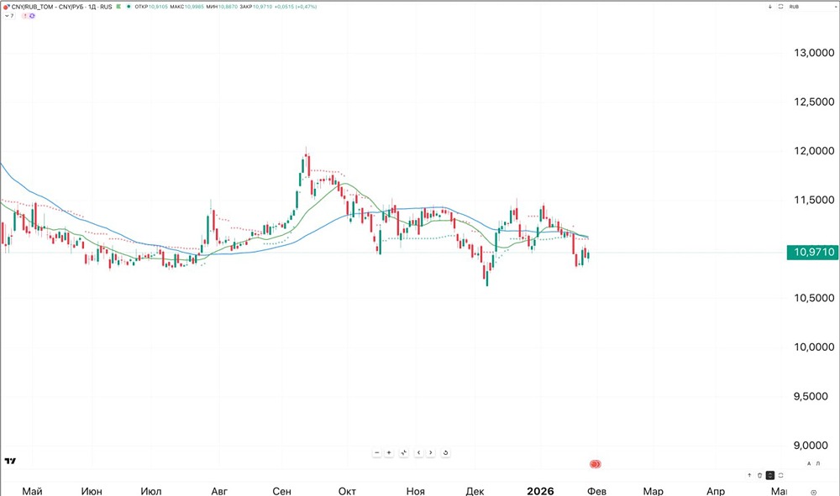Click the purple circle indicator icon
The width and height of the screenshot is (840, 496).
[x=32, y=15]
